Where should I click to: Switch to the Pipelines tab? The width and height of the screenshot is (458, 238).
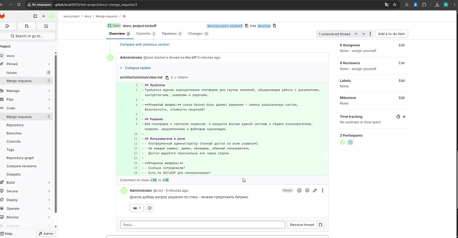pos(172,34)
